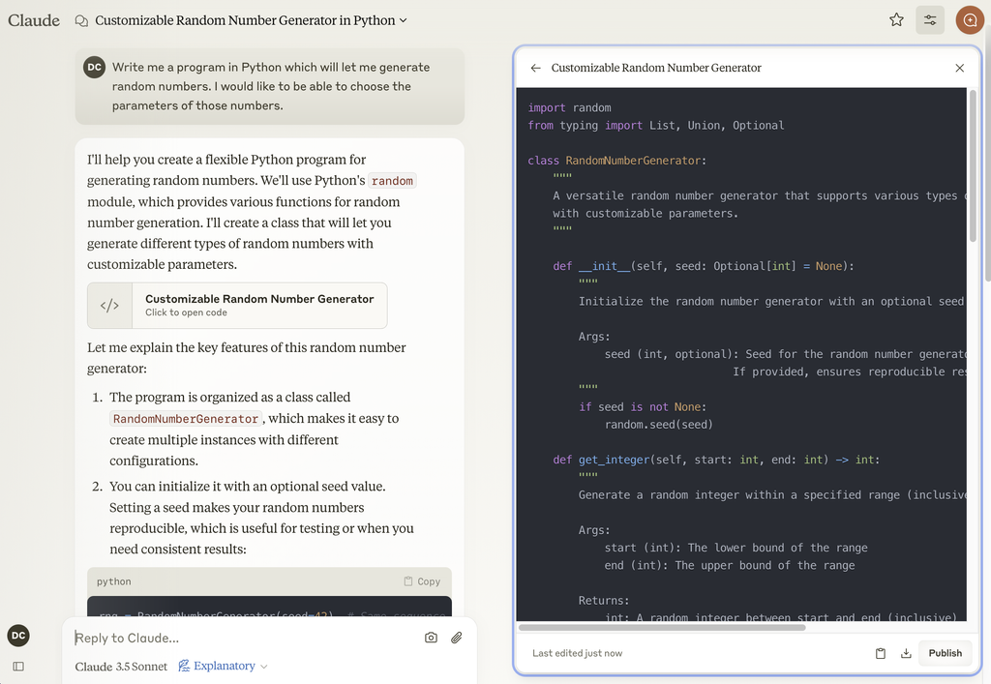Open the Explanatory style dropdown

[x=223, y=666]
